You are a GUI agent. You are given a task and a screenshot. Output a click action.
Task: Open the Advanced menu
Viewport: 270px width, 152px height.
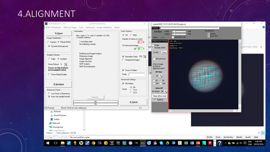(x=90, y=27)
